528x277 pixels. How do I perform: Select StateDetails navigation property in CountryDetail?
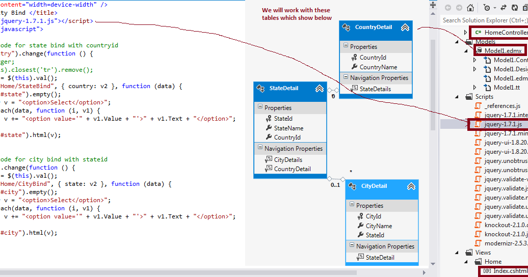[x=375, y=89]
